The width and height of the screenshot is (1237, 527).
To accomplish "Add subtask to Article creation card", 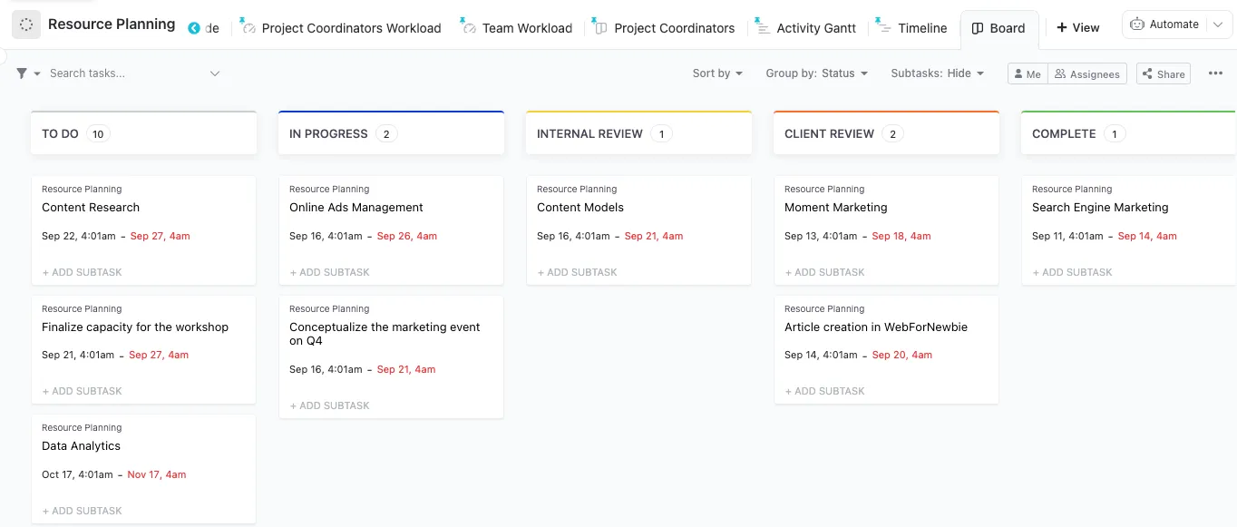I will click(x=824, y=391).
